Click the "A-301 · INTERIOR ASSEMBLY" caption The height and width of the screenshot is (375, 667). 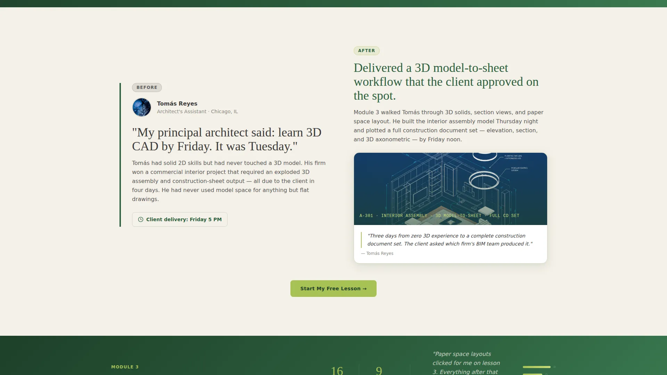pyautogui.click(x=439, y=216)
